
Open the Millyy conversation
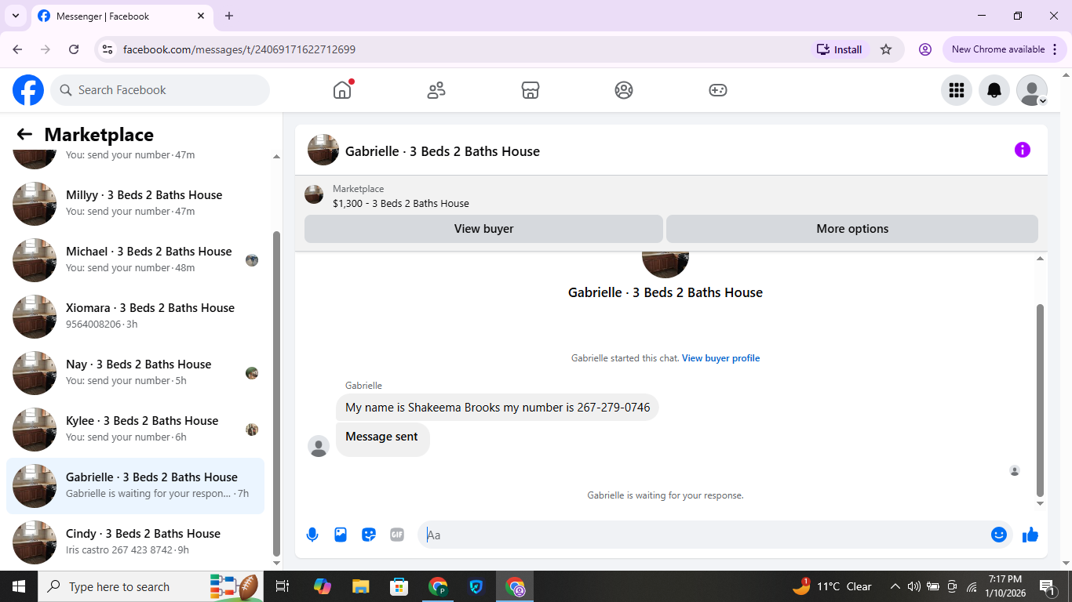click(x=135, y=204)
